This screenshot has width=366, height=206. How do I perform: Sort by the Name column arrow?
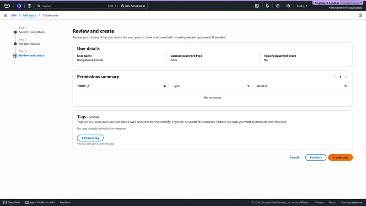click(165, 86)
